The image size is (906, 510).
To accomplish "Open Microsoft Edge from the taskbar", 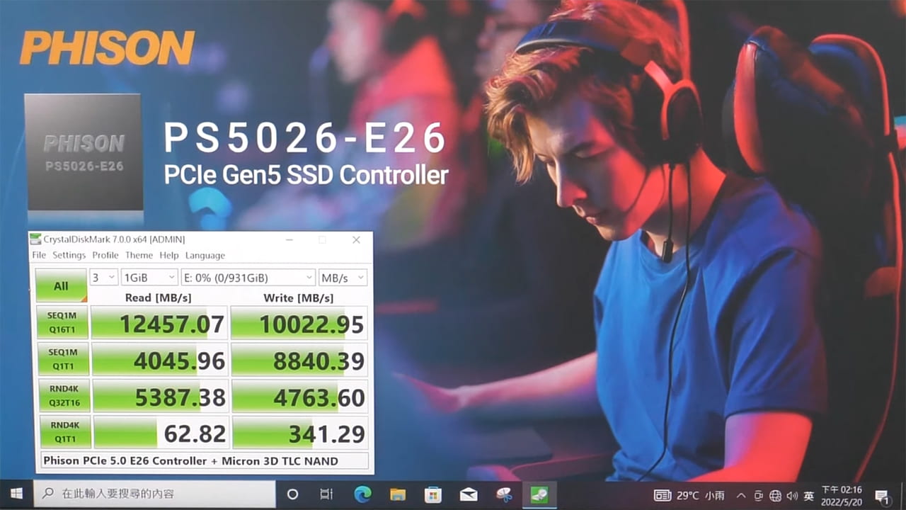I will click(362, 494).
